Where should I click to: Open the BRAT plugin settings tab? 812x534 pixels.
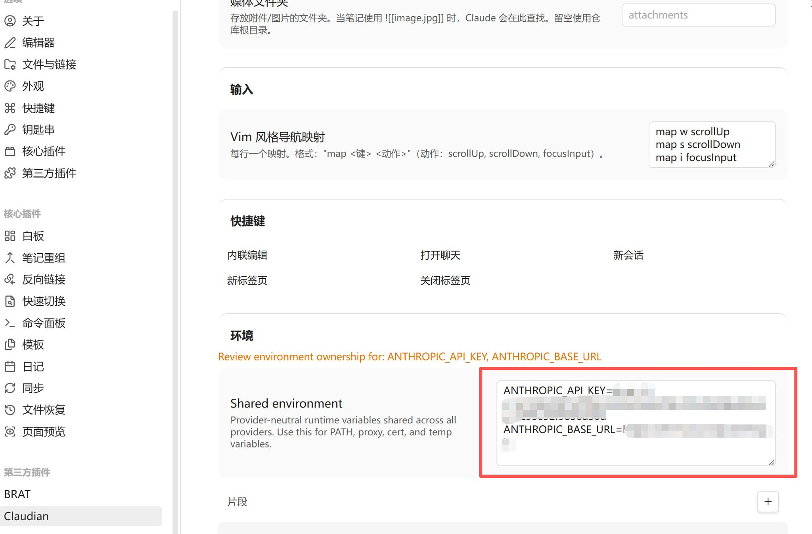coord(17,494)
